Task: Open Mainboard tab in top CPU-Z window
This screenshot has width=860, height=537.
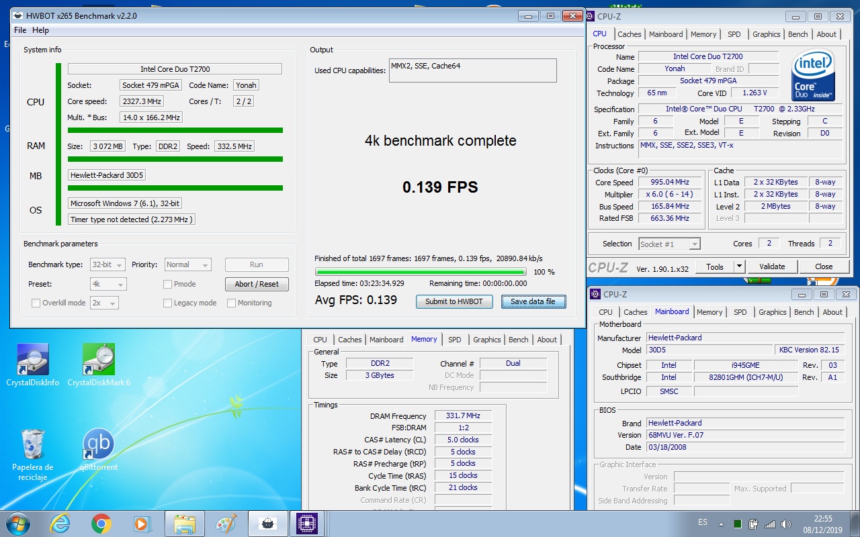Action: [x=666, y=34]
